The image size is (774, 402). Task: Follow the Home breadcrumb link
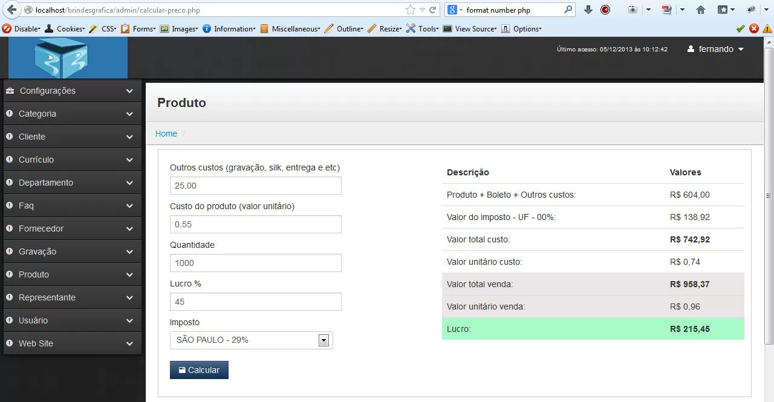click(x=166, y=134)
